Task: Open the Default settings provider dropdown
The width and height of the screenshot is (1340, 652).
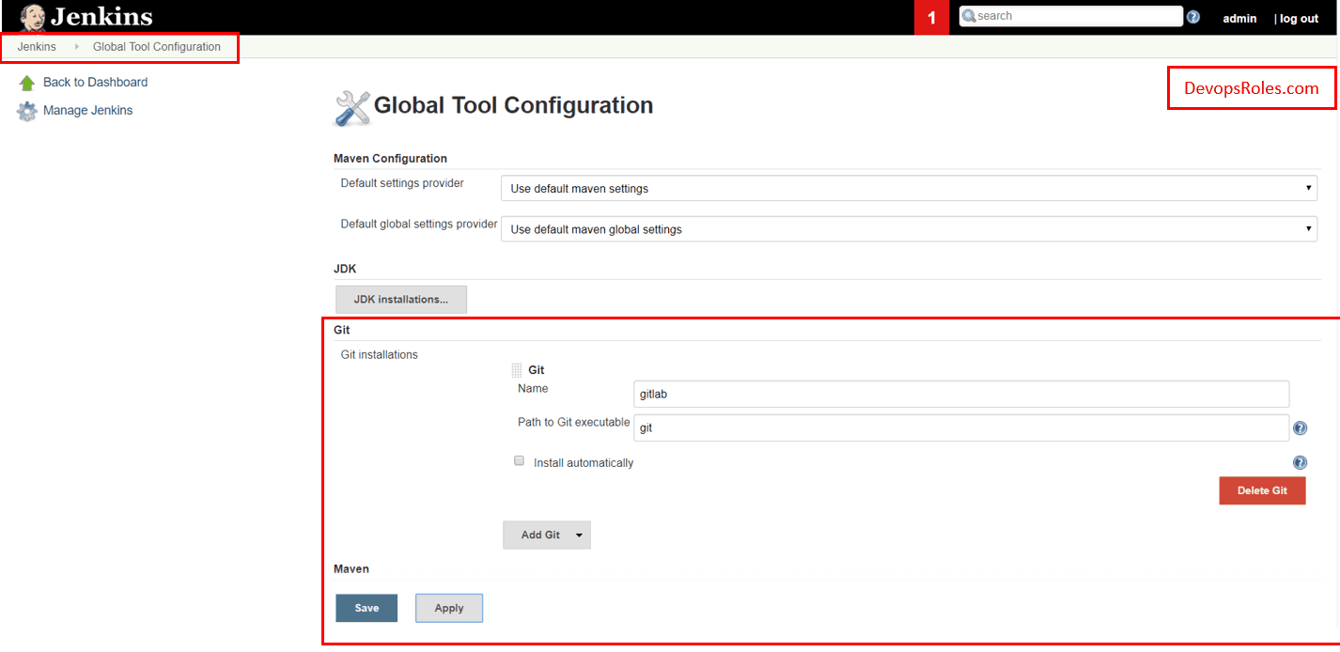Action: pyautogui.click(x=908, y=188)
